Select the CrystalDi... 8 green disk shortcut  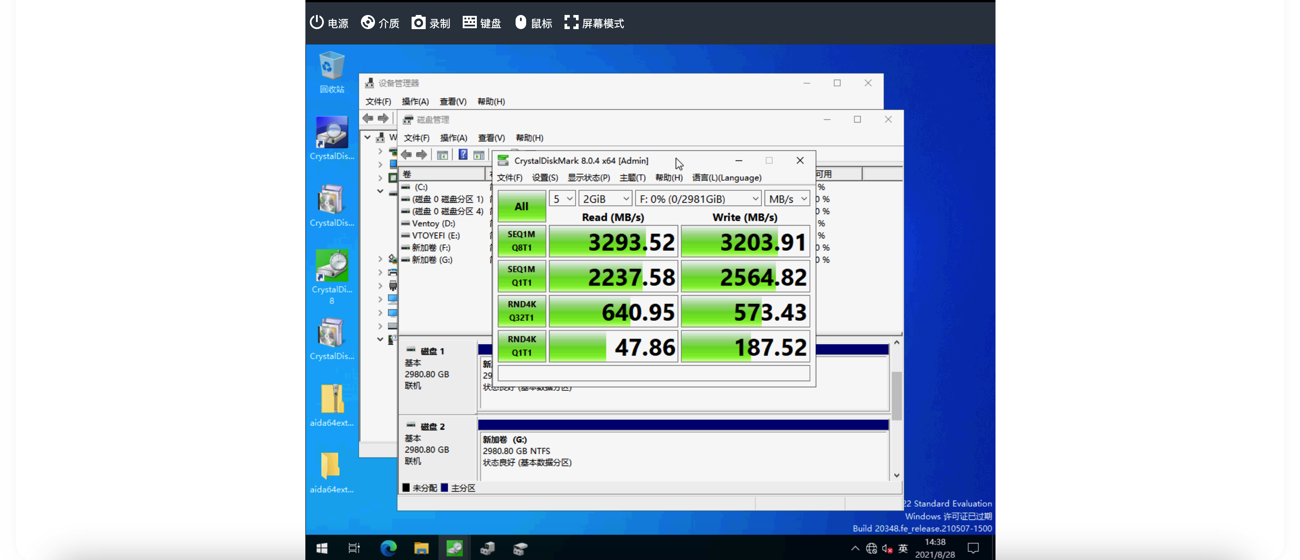click(x=331, y=276)
